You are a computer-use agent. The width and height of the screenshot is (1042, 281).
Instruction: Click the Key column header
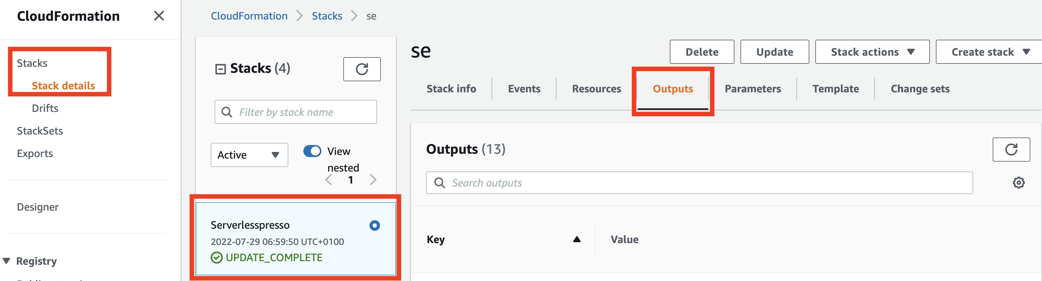[435, 239]
